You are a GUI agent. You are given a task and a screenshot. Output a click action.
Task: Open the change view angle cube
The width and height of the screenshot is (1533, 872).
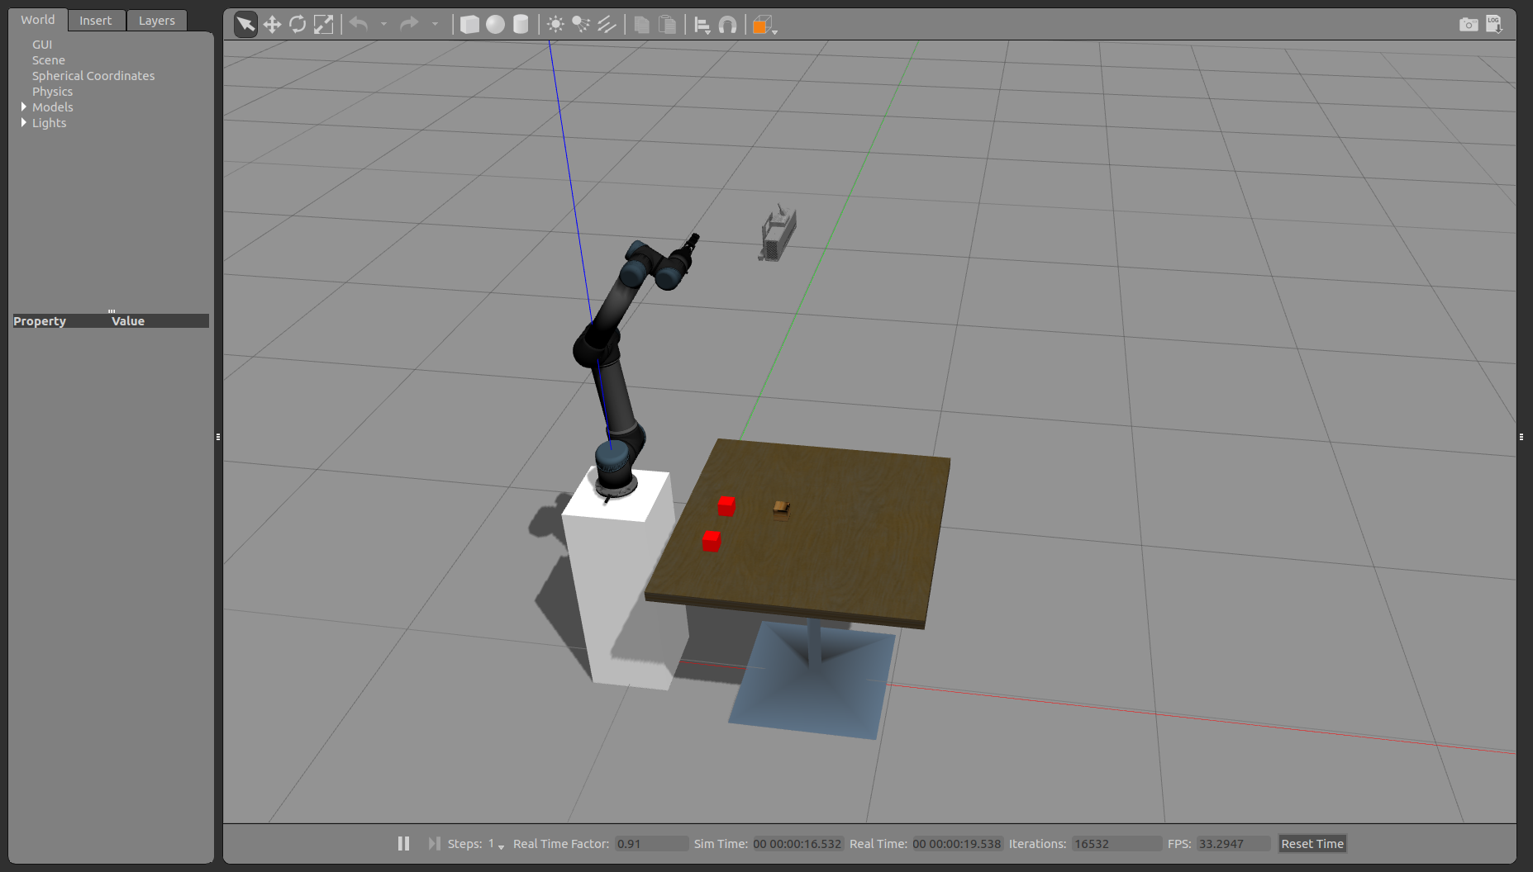pyautogui.click(x=763, y=25)
